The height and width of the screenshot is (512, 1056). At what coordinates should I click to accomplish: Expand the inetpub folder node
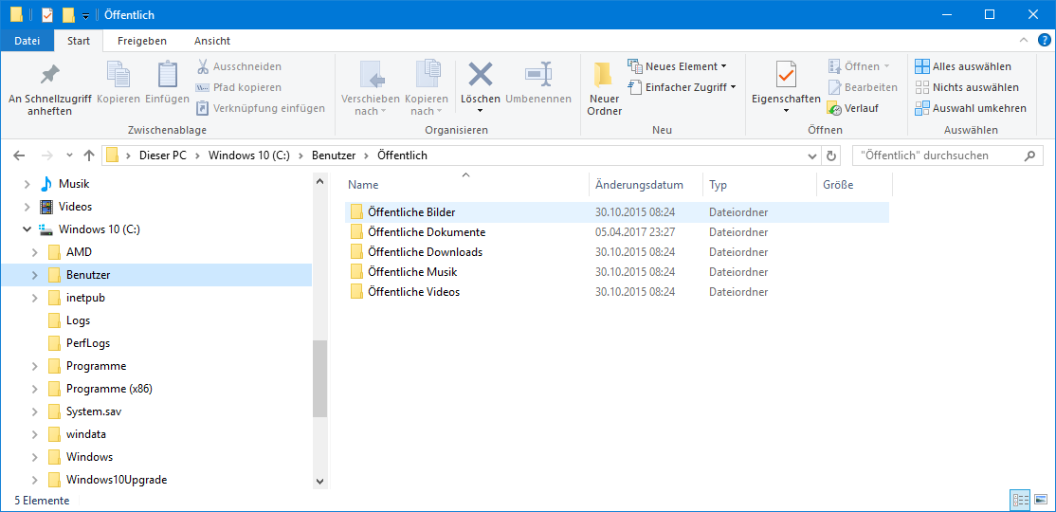point(35,298)
